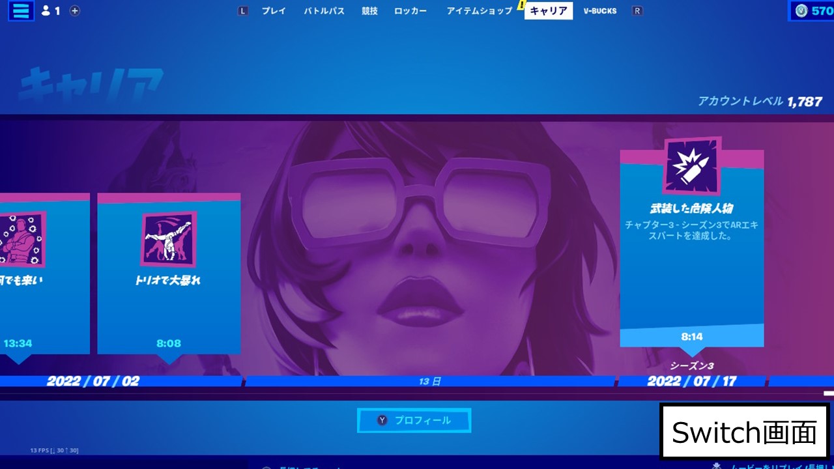Click the add friend plus icon
The image size is (834, 469).
click(75, 10)
